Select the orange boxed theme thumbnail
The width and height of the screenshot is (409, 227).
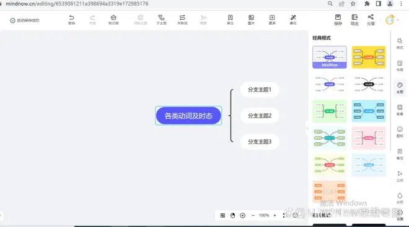pos(330,192)
